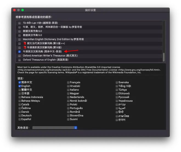This screenshot has width=181, height=152.
Task: Tick the 한국어 checkbox
Action: (x=117, y=120)
